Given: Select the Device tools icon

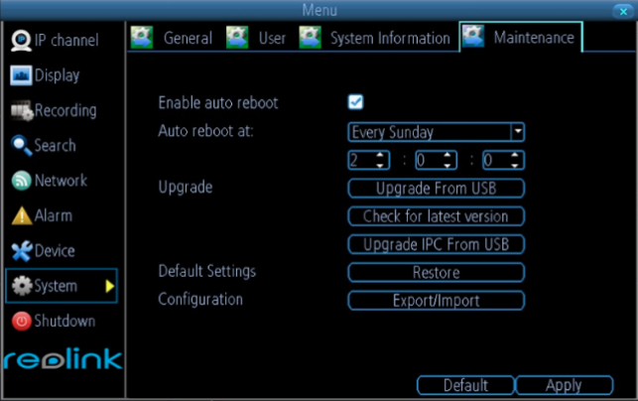Looking at the screenshot, I should 21,251.
